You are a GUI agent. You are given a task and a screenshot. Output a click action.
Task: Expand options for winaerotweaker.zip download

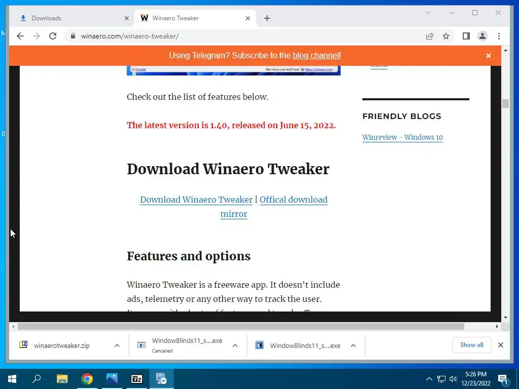point(117,345)
